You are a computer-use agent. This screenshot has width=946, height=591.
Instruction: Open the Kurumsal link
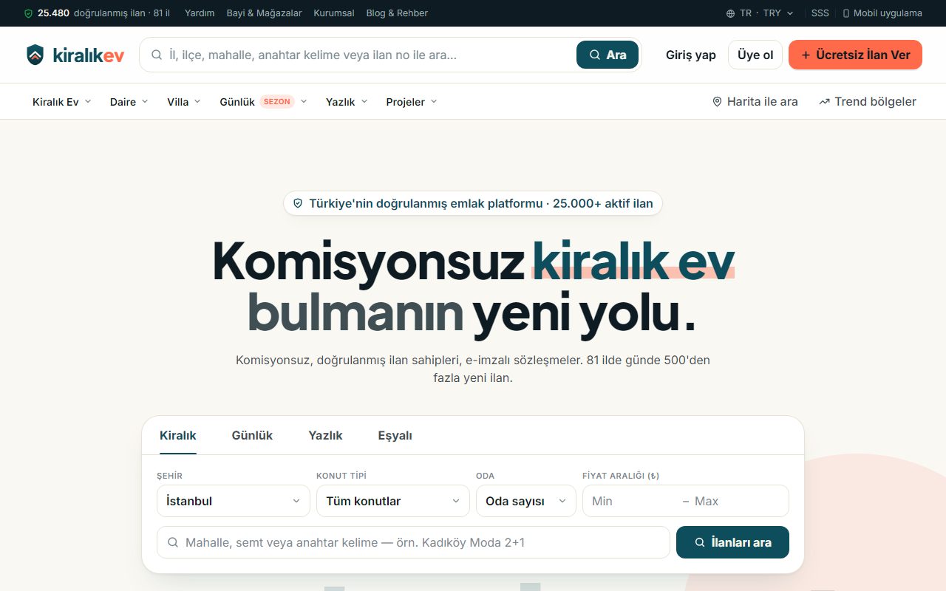coord(334,13)
